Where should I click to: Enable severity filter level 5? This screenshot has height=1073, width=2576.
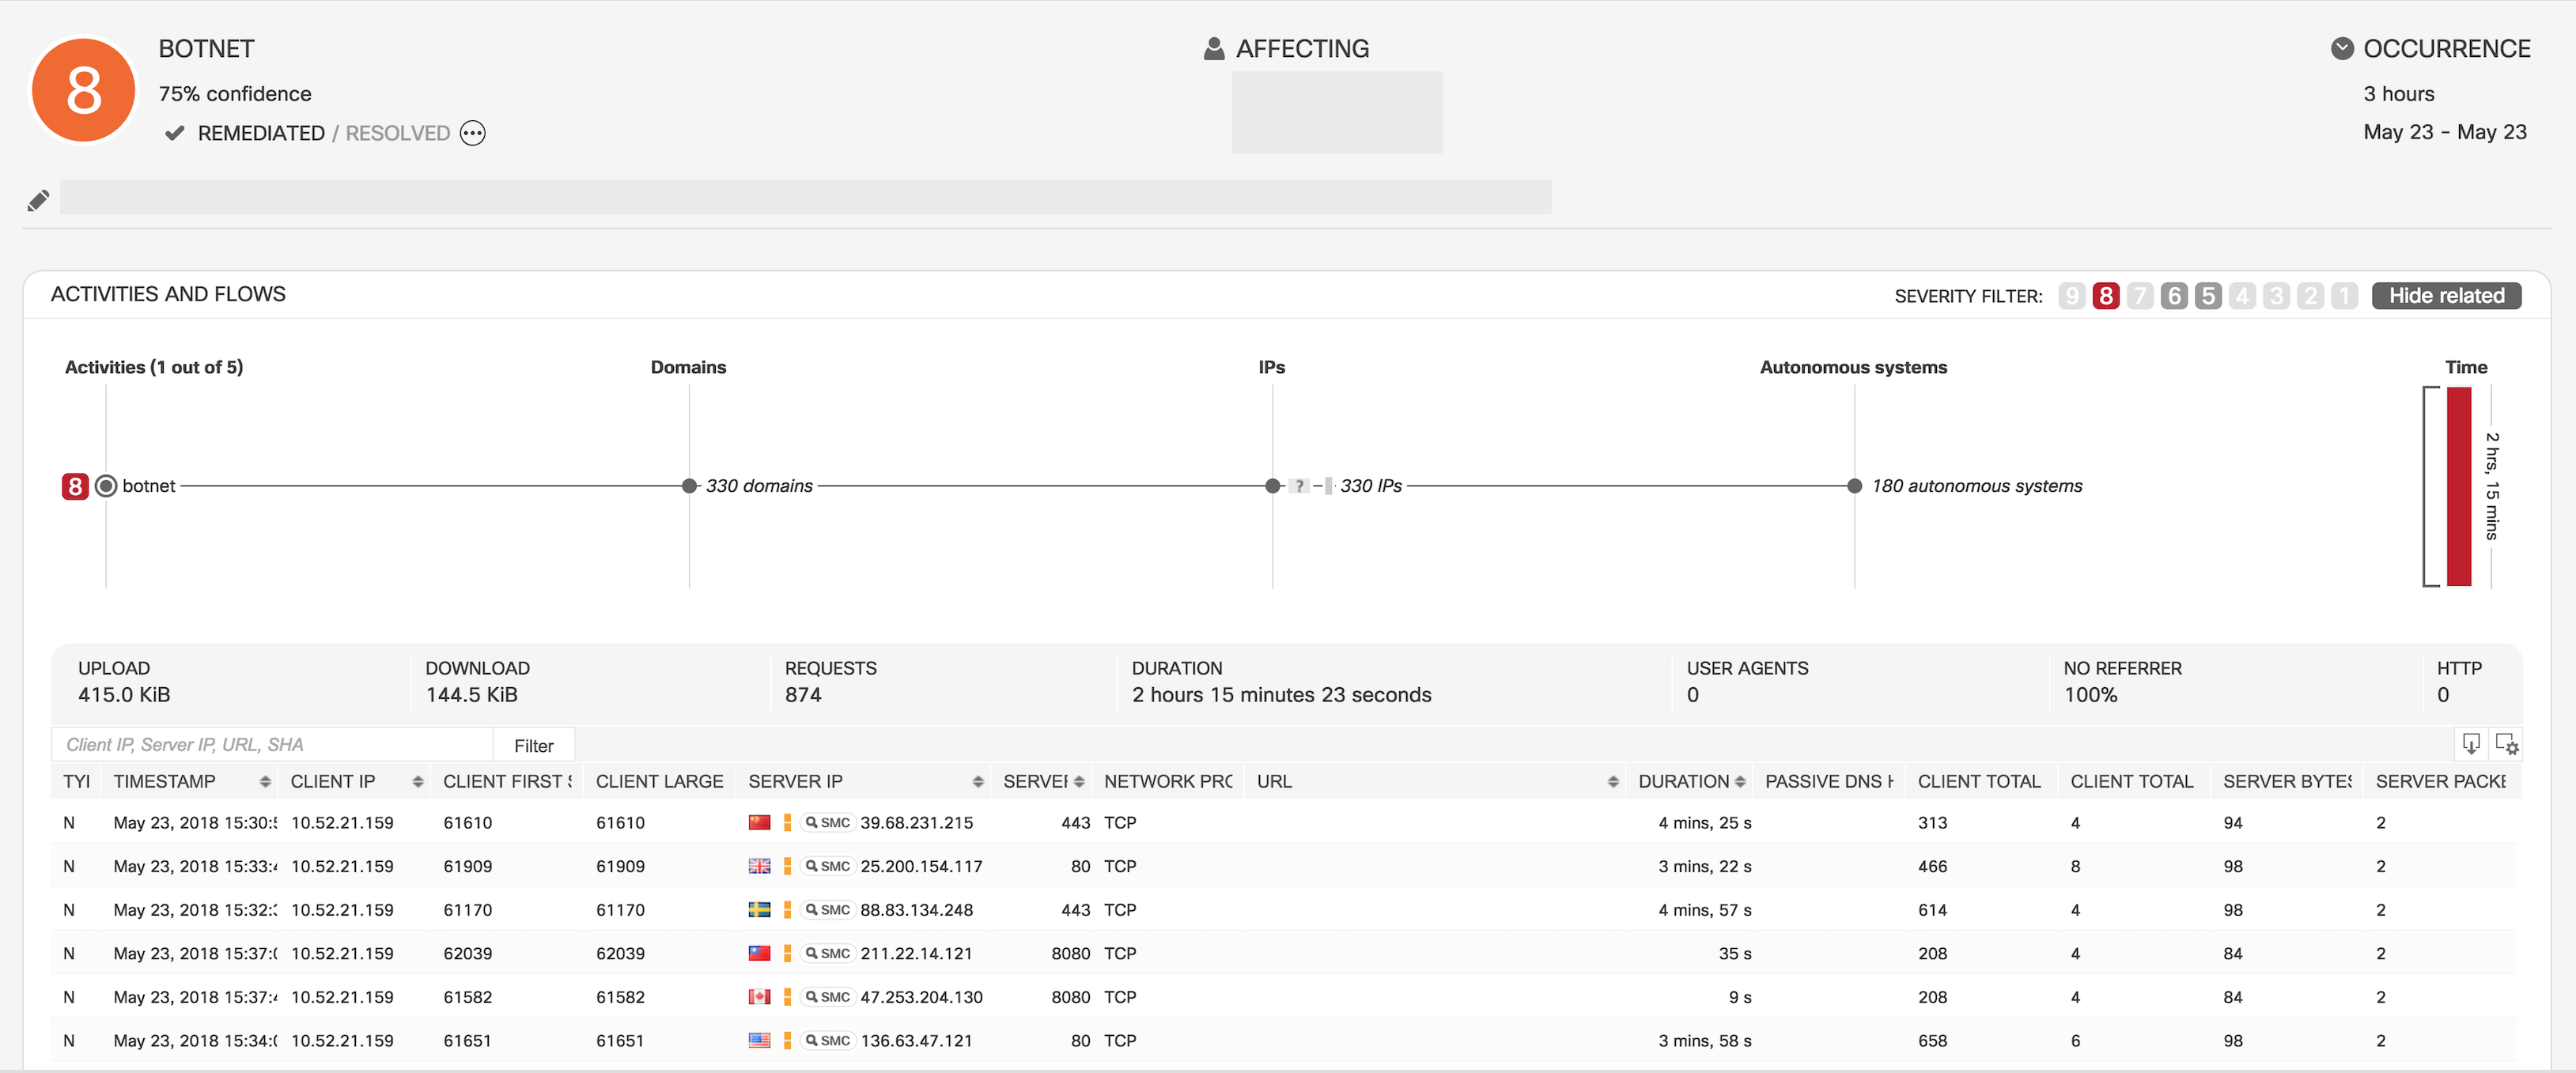[2209, 295]
